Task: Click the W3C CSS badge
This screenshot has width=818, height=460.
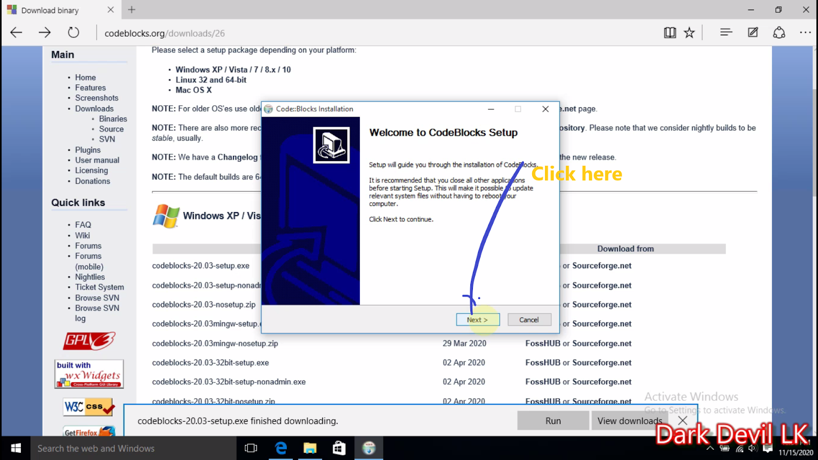Action: click(89, 407)
